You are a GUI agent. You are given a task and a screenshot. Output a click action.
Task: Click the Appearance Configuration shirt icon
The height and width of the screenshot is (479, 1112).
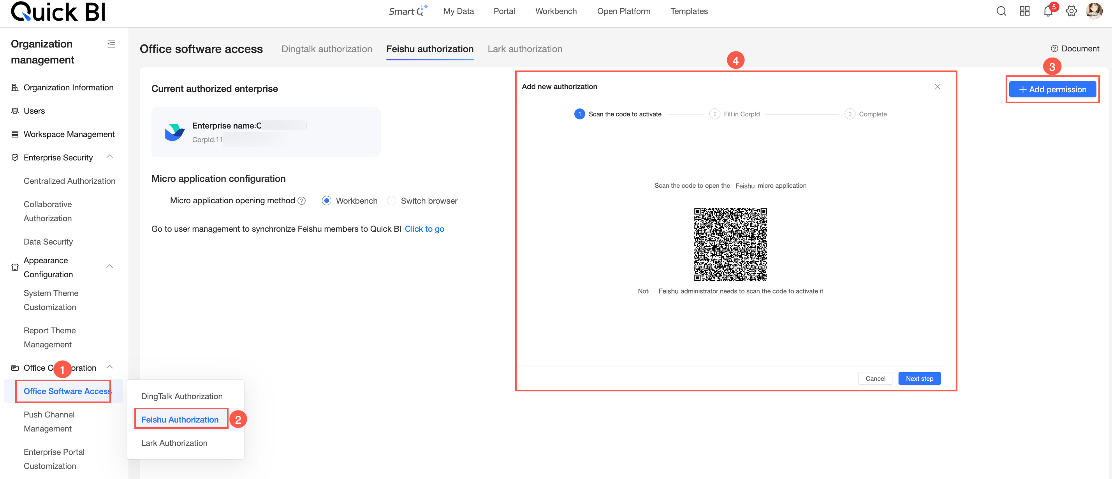coord(15,268)
